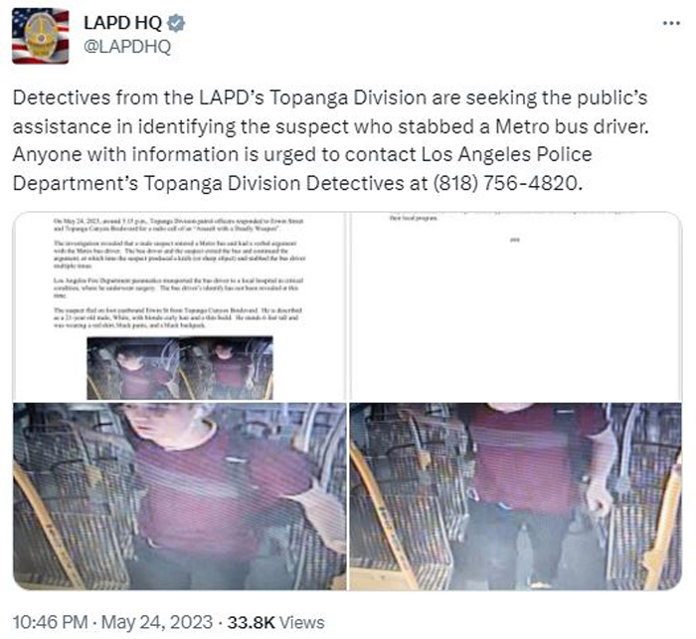Click the right small photo inside press release
This screenshot has height=639, width=696.
coord(227,368)
